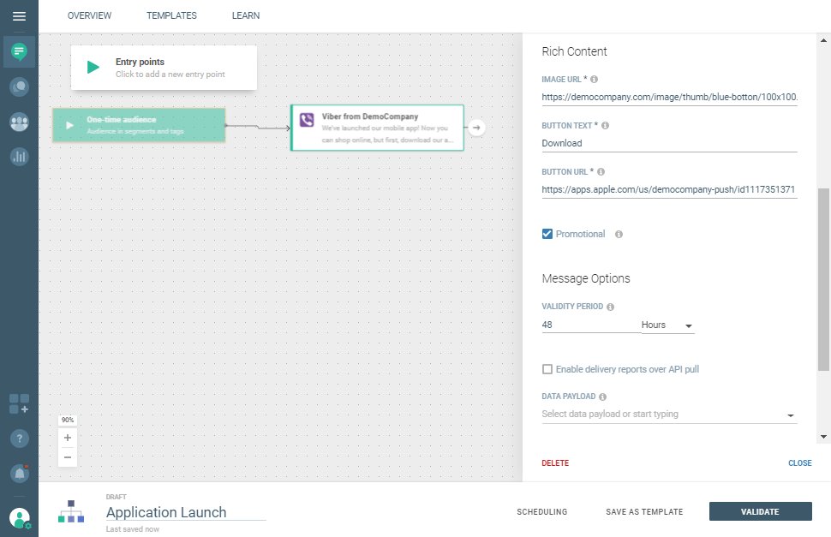Viewport: 831px width, 537px height.
Task: Enable delivery reports over API pull
Action: [547, 369]
